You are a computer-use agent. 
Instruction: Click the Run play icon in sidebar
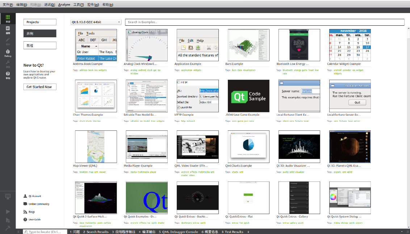[8, 212]
